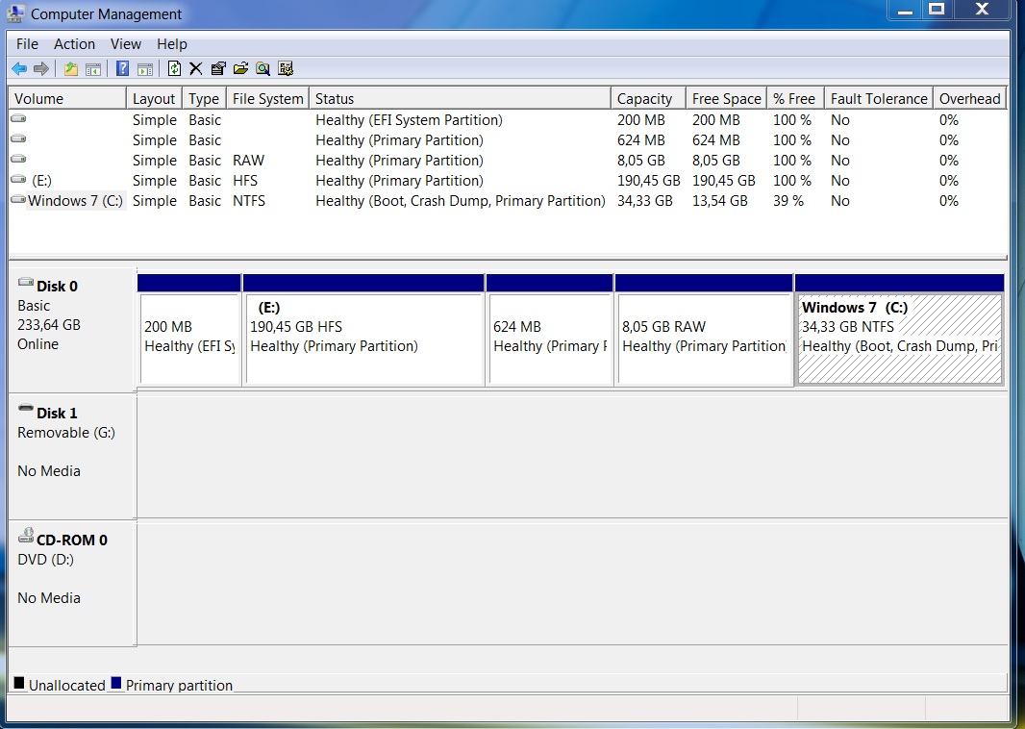Click the black Unallocated legend swatch
Image resolution: width=1025 pixels, height=729 pixels.
tap(19, 683)
